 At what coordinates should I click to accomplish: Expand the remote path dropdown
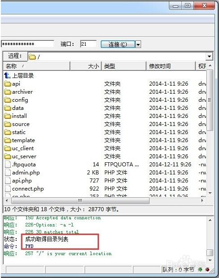pos(209,56)
